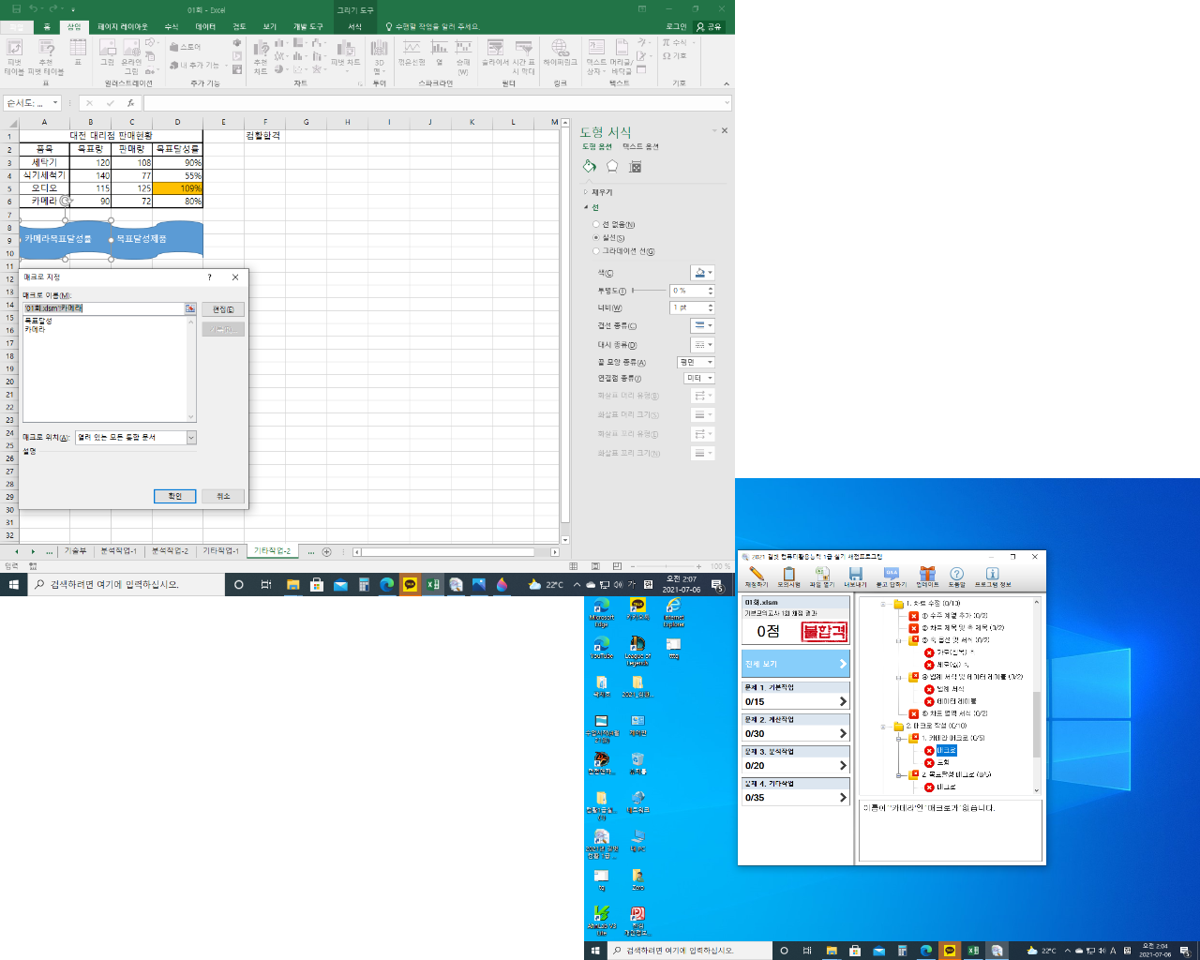
Task: Select the 실선 solid line radio button
Action: 596,238
